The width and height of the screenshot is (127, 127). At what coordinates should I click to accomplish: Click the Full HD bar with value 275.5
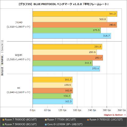click(67, 30)
